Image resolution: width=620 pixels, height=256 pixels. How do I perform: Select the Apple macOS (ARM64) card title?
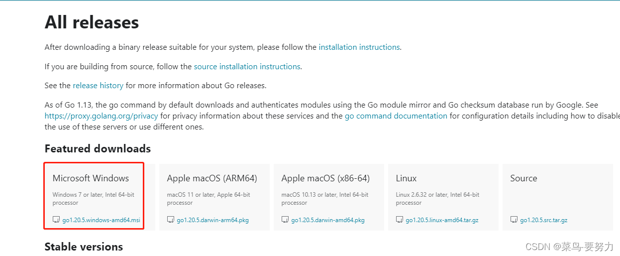tap(212, 178)
